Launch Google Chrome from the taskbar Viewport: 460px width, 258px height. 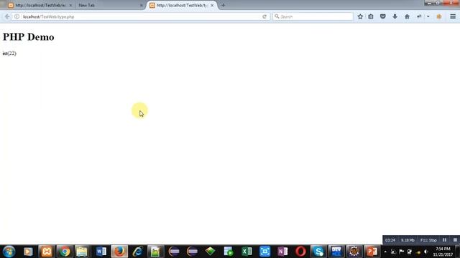(65, 252)
